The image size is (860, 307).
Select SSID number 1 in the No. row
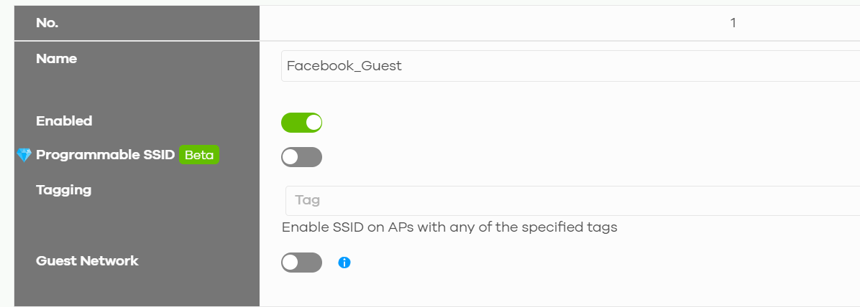tap(733, 23)
